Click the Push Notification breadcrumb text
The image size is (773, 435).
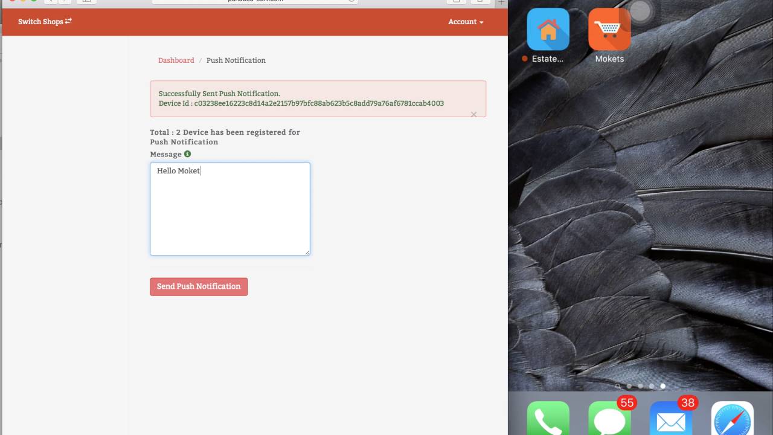pos(236,60)
